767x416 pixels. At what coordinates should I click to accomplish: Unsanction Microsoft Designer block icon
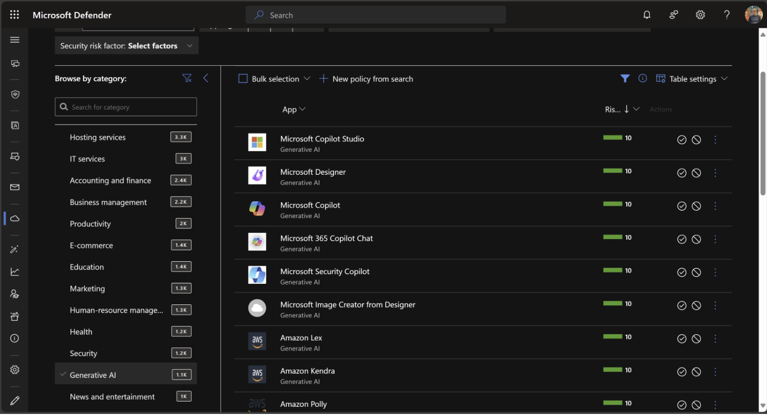click(x=697, y=173)
